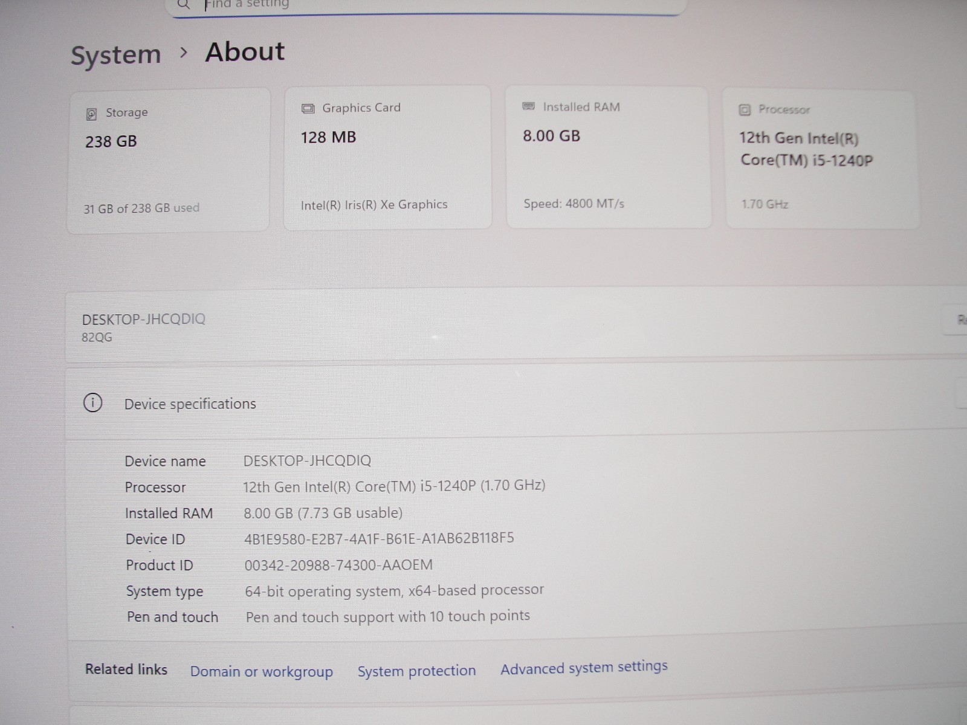Click the breadcrumb chevron separator
Screen dimensions: 967x725
pyautogui.click(x=184, y=53)
